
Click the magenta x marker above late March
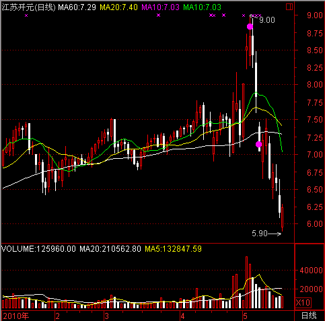point(159,15)
